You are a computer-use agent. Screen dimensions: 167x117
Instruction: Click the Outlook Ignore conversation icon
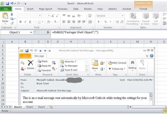click(x=23, y=63)
